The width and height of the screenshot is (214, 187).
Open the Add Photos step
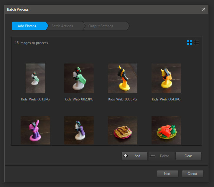pyautogui.click(x=29, y=26)
